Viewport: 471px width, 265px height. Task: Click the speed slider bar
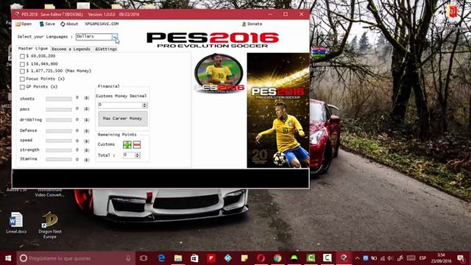click(x=59, y=141)
